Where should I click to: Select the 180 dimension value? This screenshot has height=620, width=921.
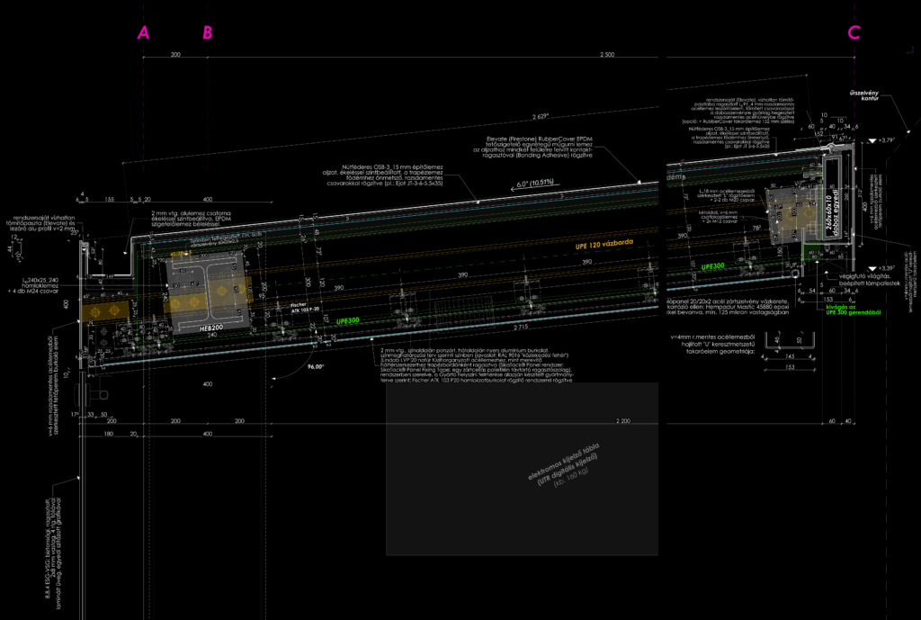pyautogui.click(x=109, y=434)
